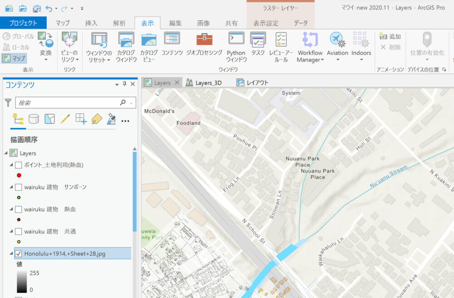Collapse the Layers map node
Viewport: 454px width, 298px height.
pyautogui.click(x=6, y=153)
